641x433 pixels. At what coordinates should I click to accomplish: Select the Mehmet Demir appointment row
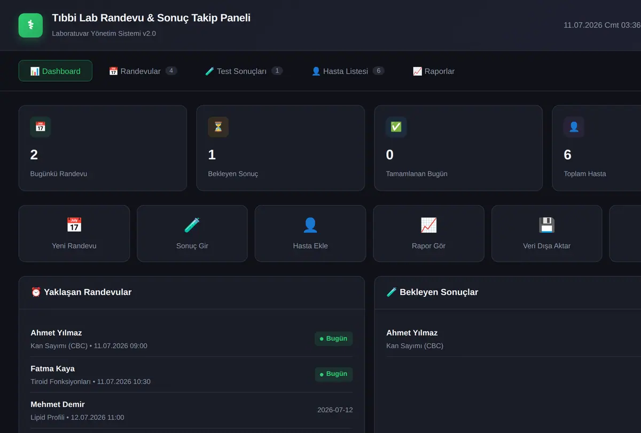click(x=191, y=410)
